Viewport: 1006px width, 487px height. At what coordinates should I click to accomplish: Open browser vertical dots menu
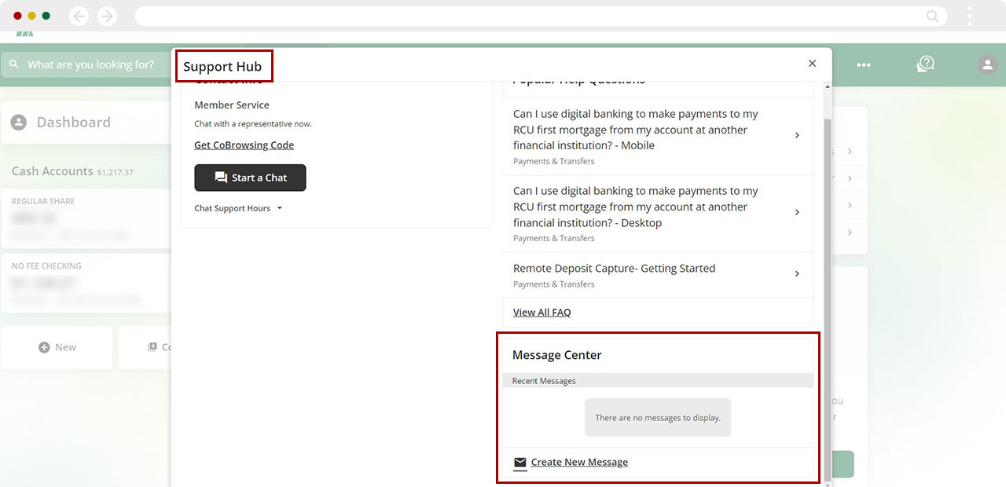pyautogui.click(x=970, y=16)
